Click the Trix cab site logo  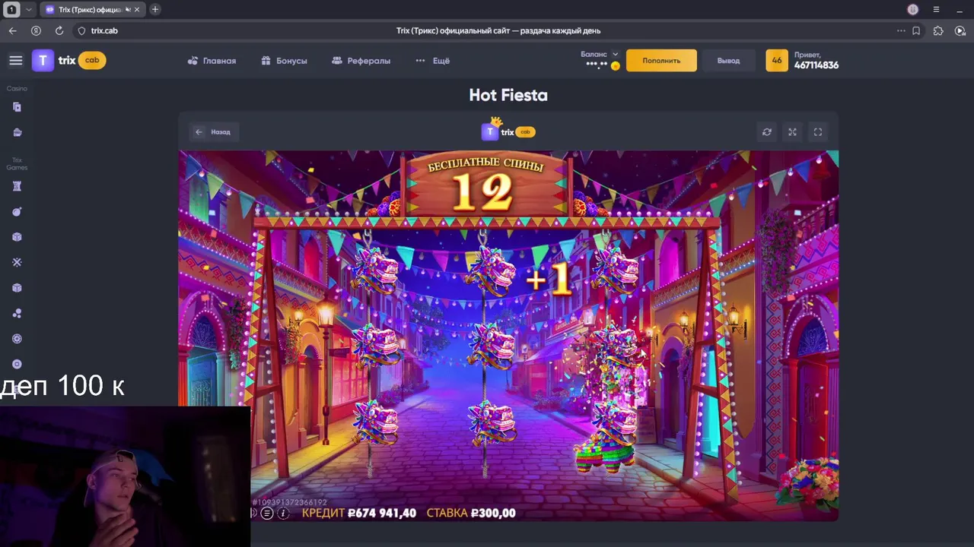(68, 61)
